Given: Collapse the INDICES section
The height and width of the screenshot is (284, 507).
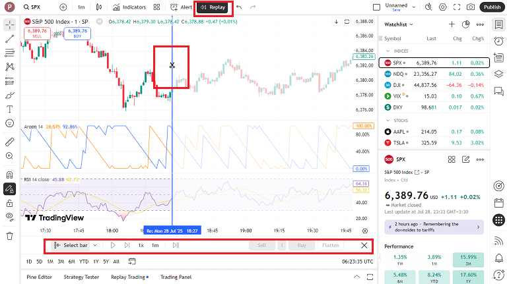Looking at the screenshot, I should point(388,51).
